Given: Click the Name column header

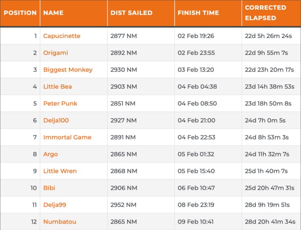Looking at the screenshot, I should [x=53, y=13].
